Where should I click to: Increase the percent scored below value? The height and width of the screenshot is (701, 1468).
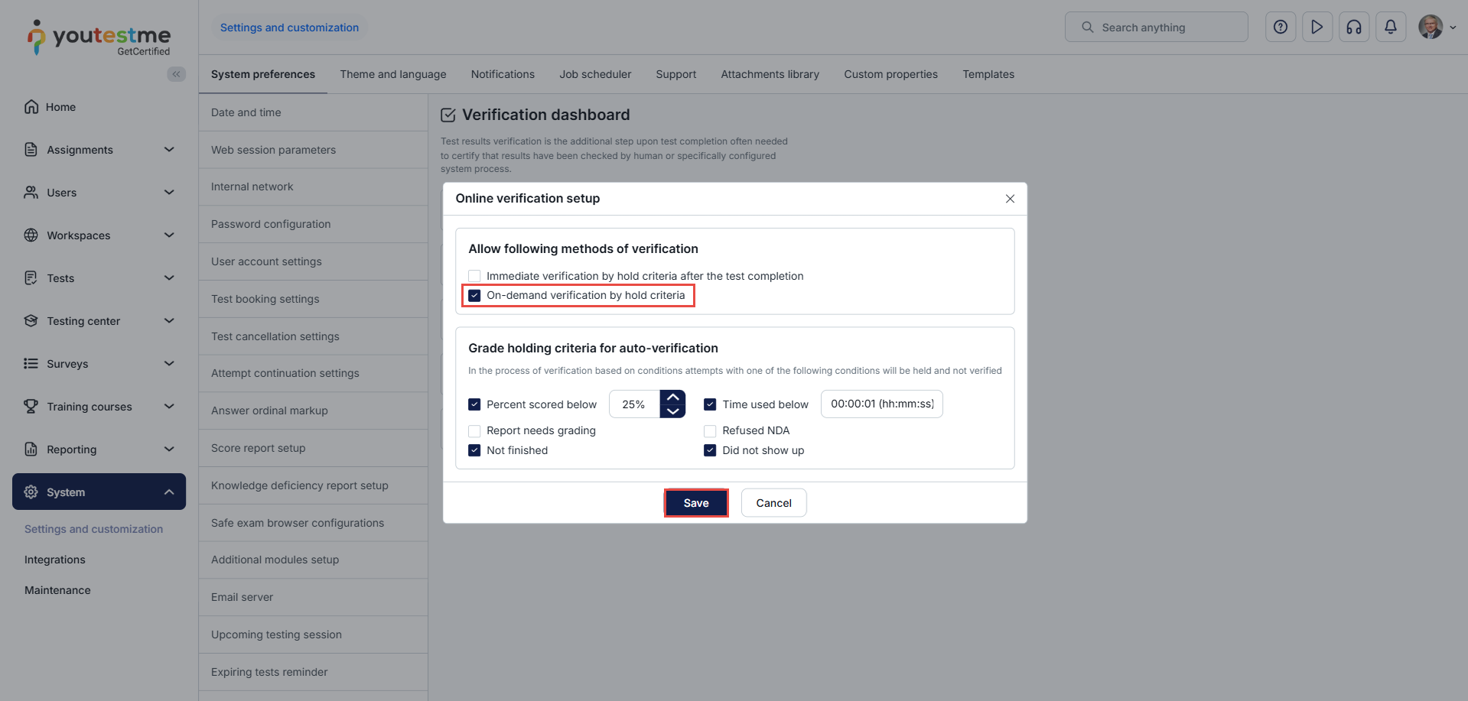[672, 398]
